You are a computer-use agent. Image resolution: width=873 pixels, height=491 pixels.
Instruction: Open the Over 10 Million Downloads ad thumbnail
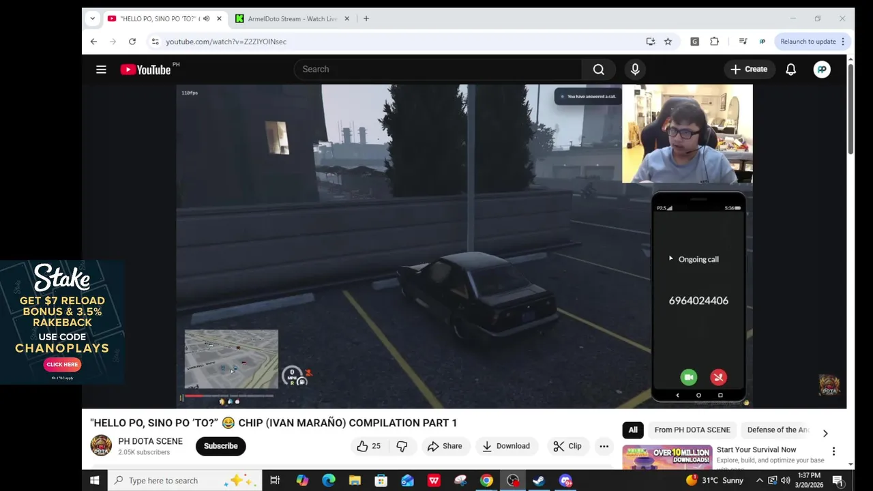point(667,458)
